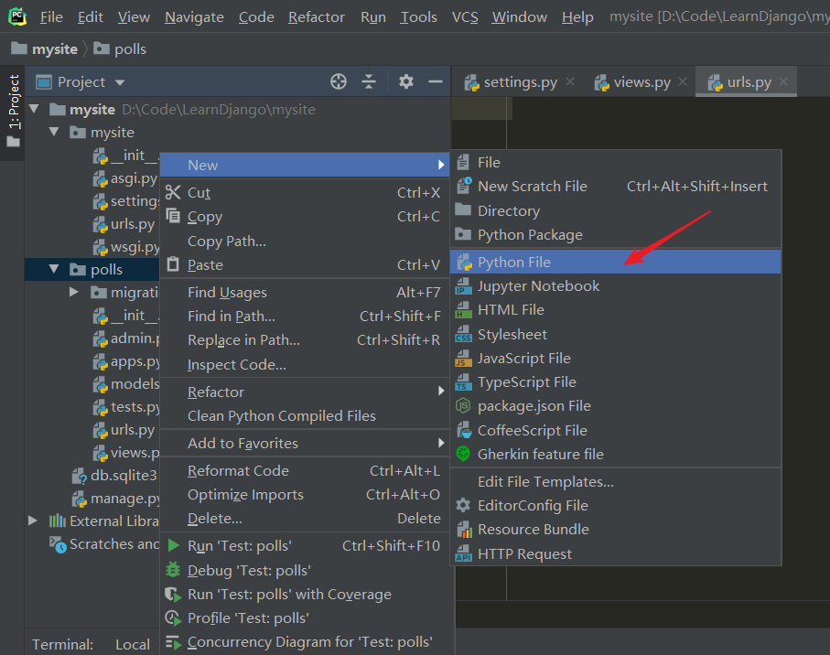The width and height of the screenshot is (830, 655).
Task: Expand the Refactor submenu arrow
Action: click(441, 391)
